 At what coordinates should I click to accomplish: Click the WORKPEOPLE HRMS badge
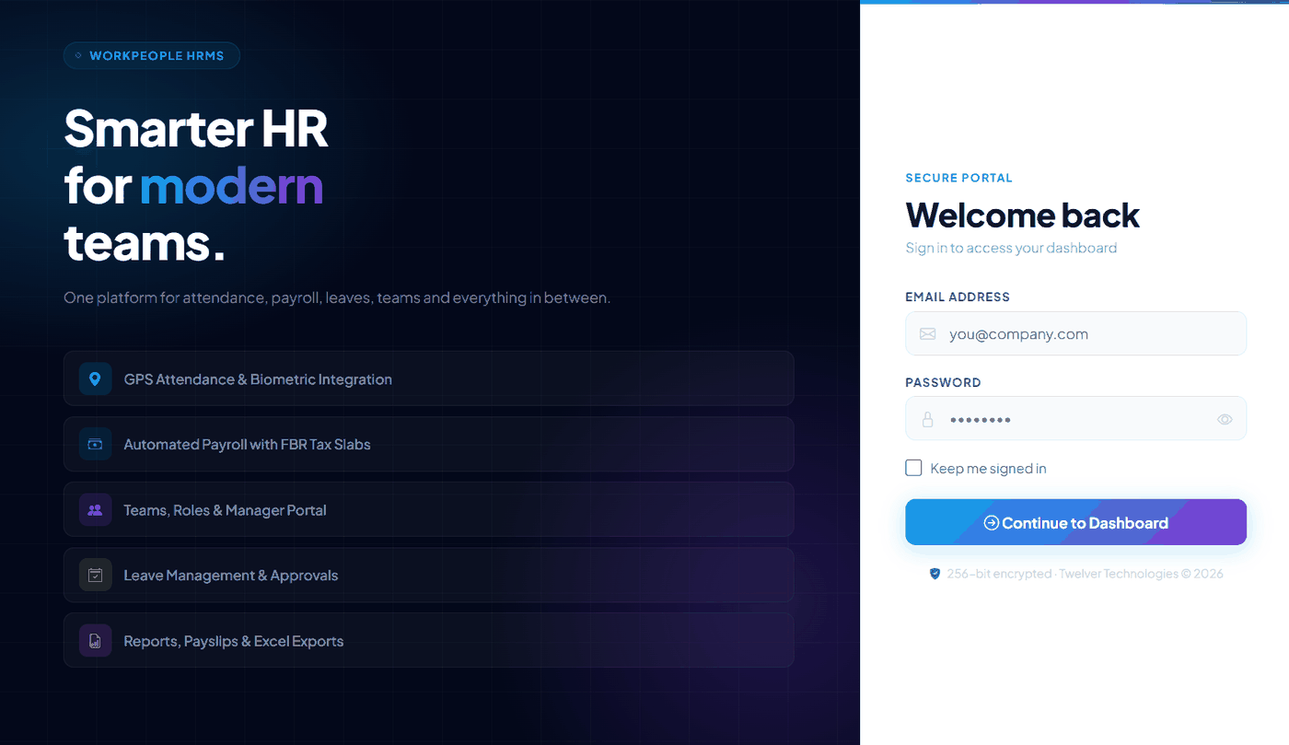coord(152,56)
